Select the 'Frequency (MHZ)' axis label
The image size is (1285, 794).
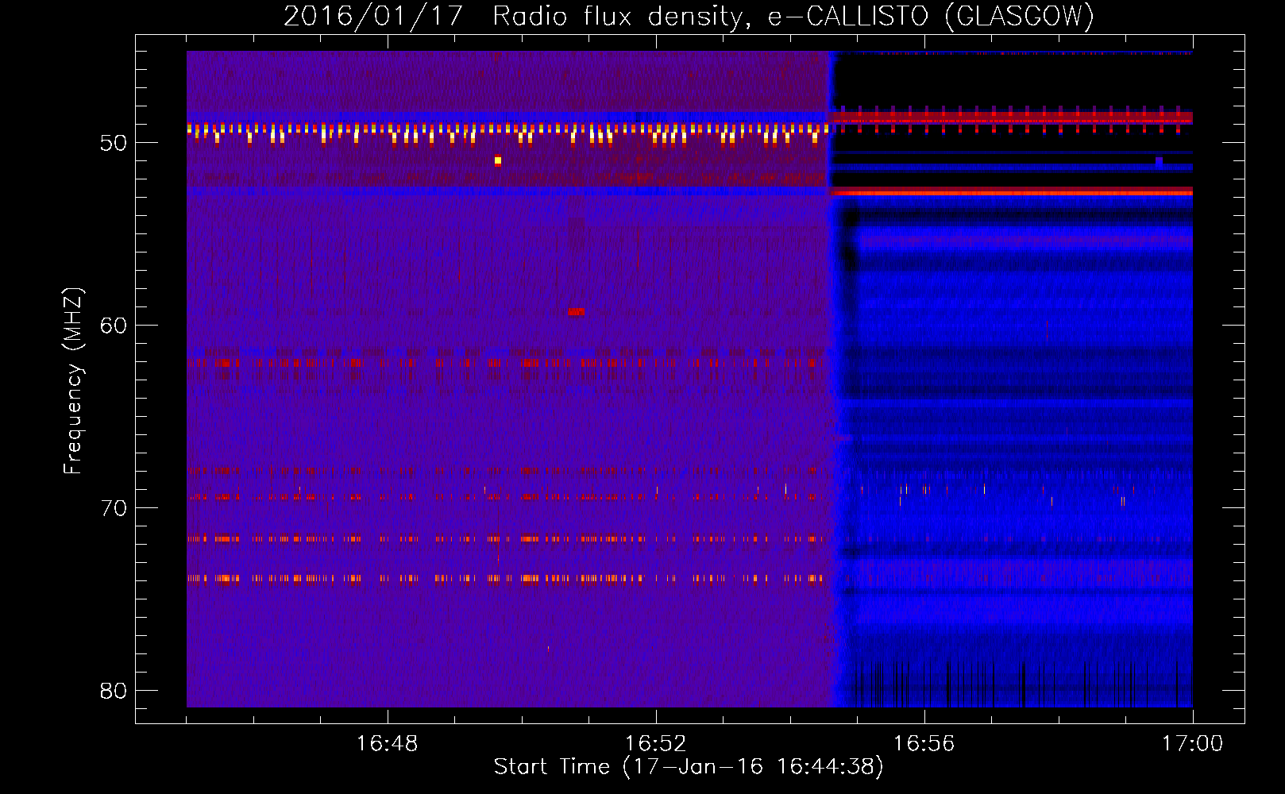click(x=72, y=381)
